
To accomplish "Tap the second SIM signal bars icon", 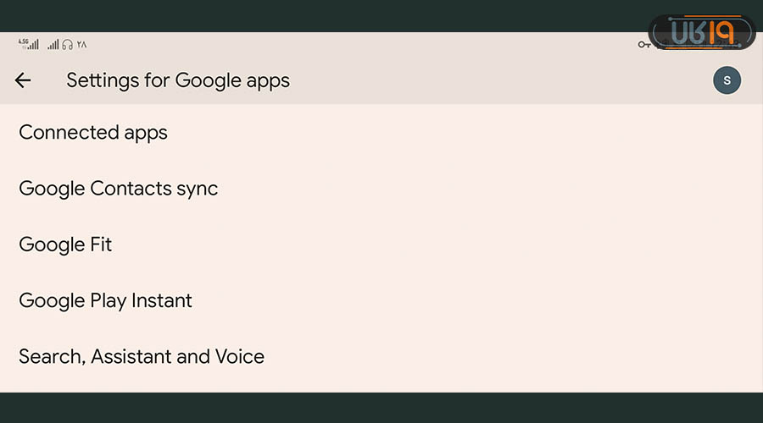I will pos(53,44).
